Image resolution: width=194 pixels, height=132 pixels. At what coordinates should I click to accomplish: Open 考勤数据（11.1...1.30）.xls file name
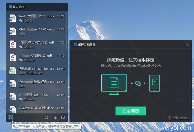(36, 69)
